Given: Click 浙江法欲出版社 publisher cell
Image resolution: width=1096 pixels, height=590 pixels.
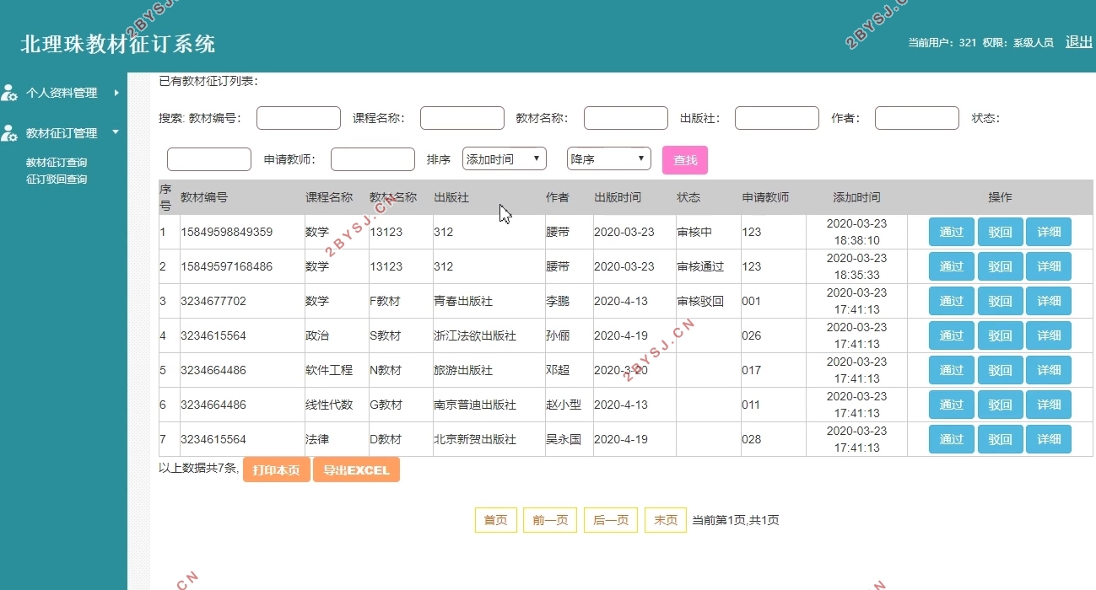Looking at the screenshot, I should (x=489, y=335).
